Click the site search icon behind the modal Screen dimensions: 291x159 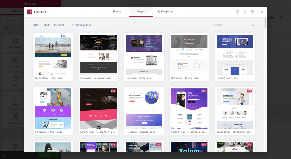click(282, 18)
